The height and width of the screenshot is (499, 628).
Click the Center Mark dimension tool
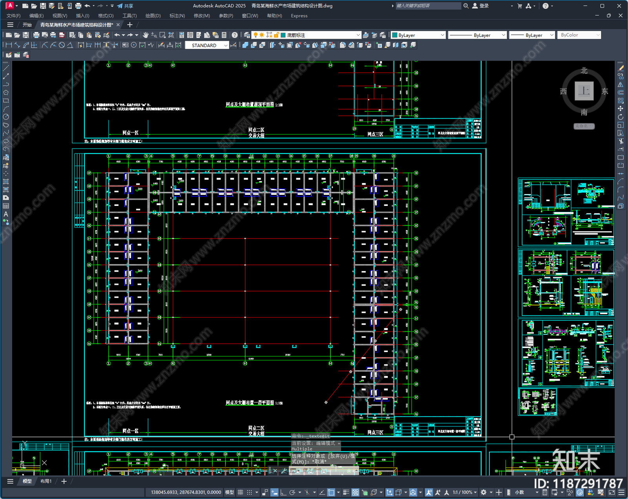point(133,45)
